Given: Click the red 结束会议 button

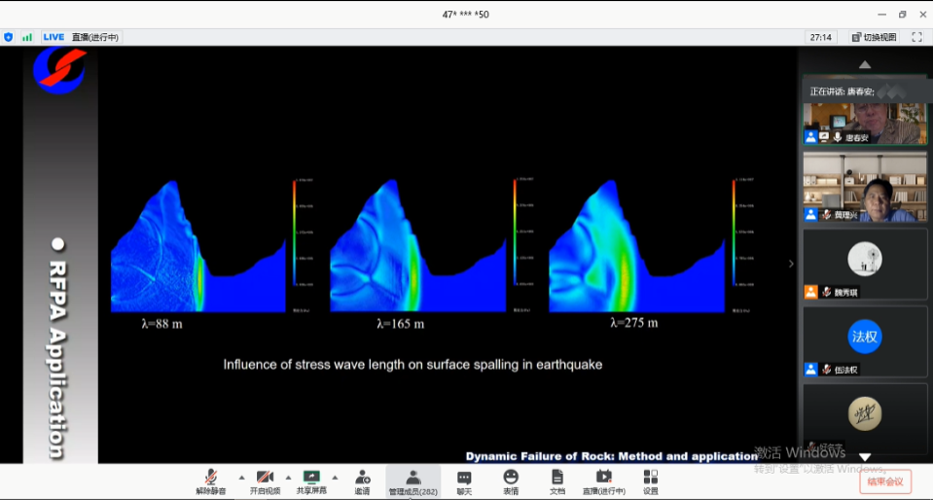Looking at the screenshot, I should click(885, 482).
